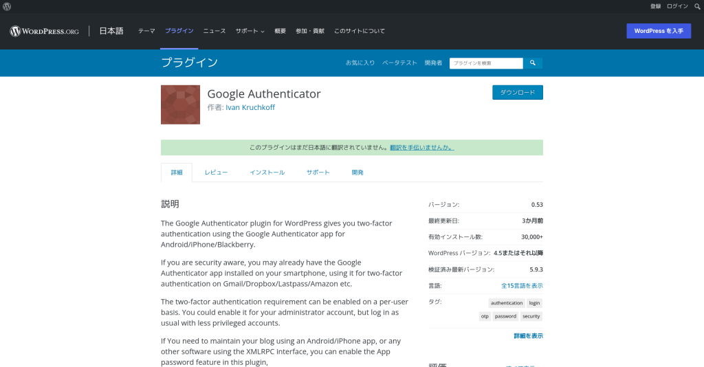704x367 pixels.
Task: Expand the サポート dropdown menu
Action: 250,31
